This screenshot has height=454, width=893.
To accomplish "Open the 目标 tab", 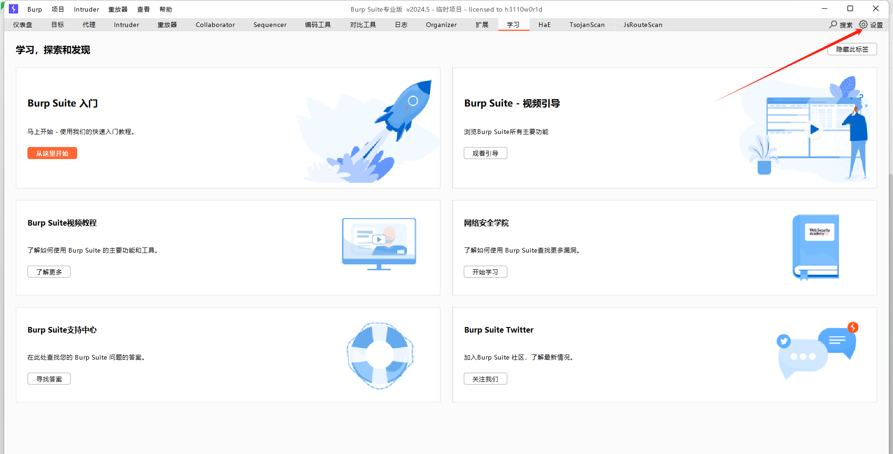I will 57,25.
